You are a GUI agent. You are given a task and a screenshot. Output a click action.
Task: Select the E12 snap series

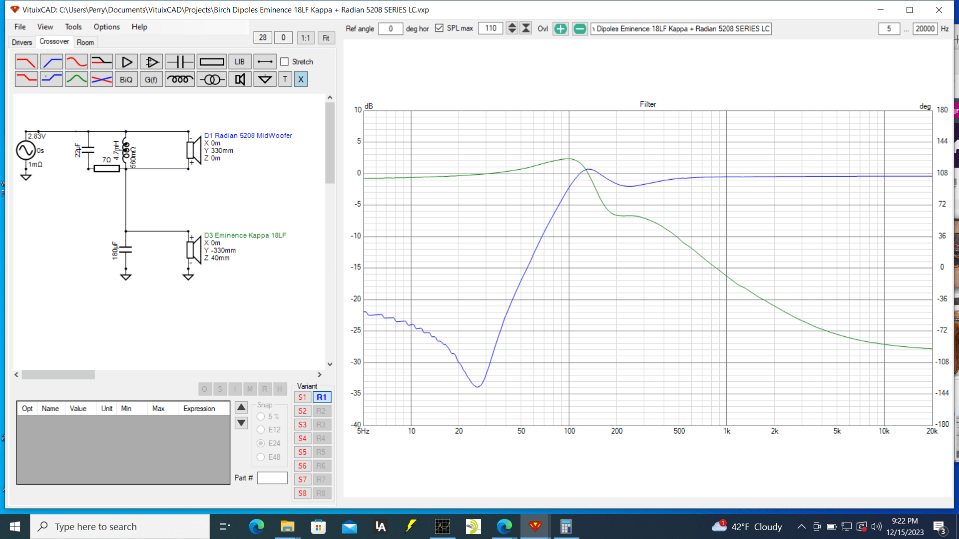coord(261,430)
